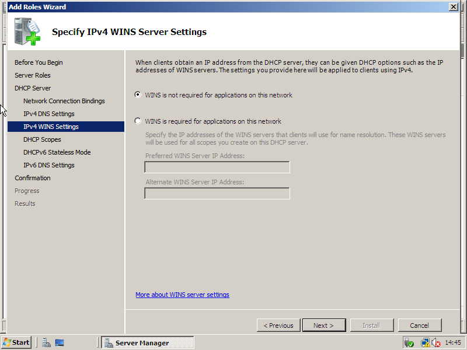Open Network Connection Bindings page
This screenshot has height=350, width=467.
tap(64, 101)
